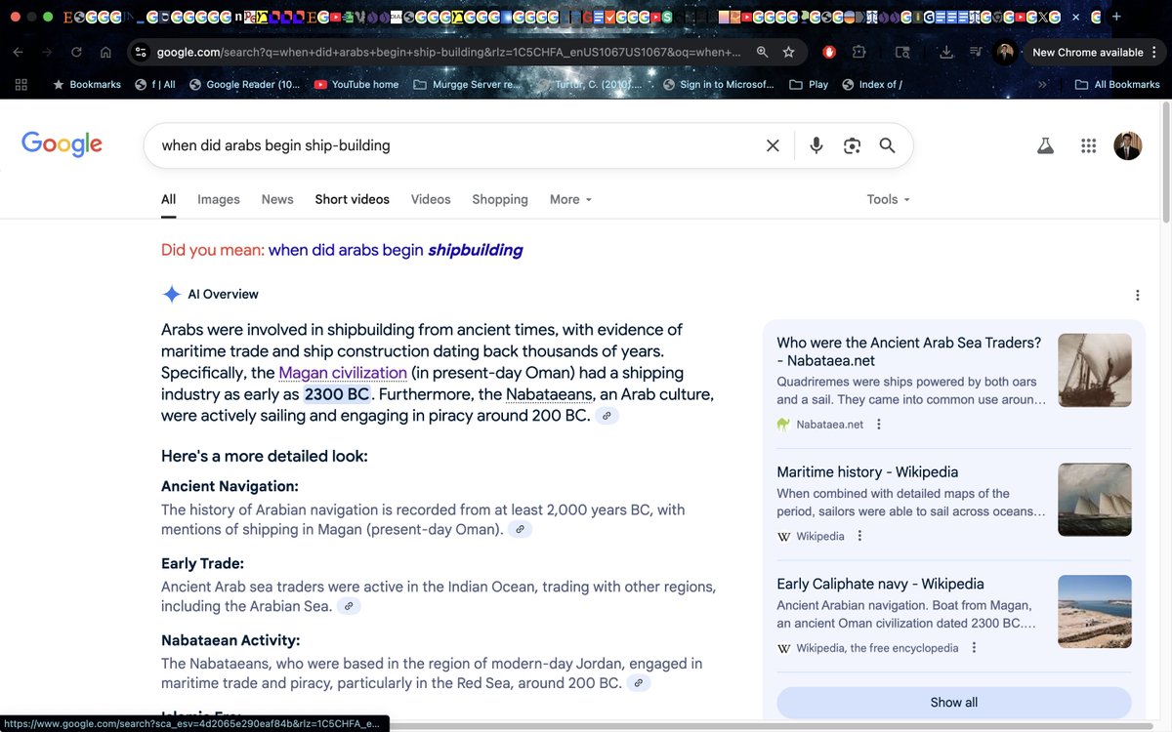The image size is (1172, 732).
Task: Start voice search with the microphone icon
Action: [816, 145]
